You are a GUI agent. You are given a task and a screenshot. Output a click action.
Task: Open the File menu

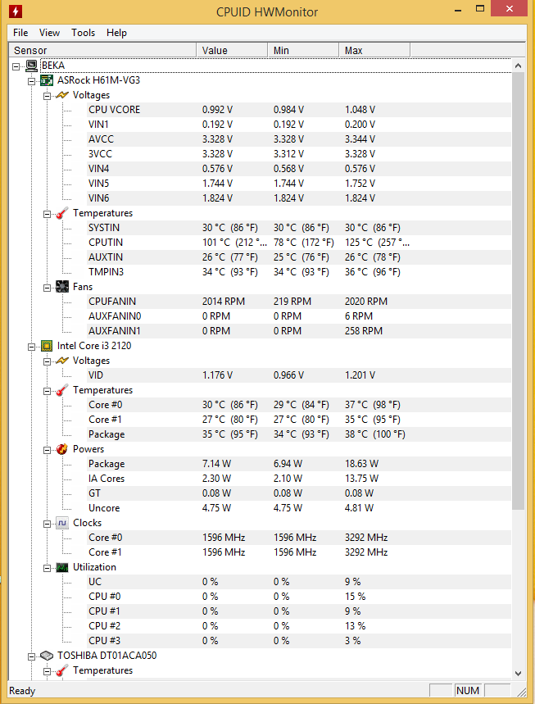pyautogui.click(x=20, y=33)
